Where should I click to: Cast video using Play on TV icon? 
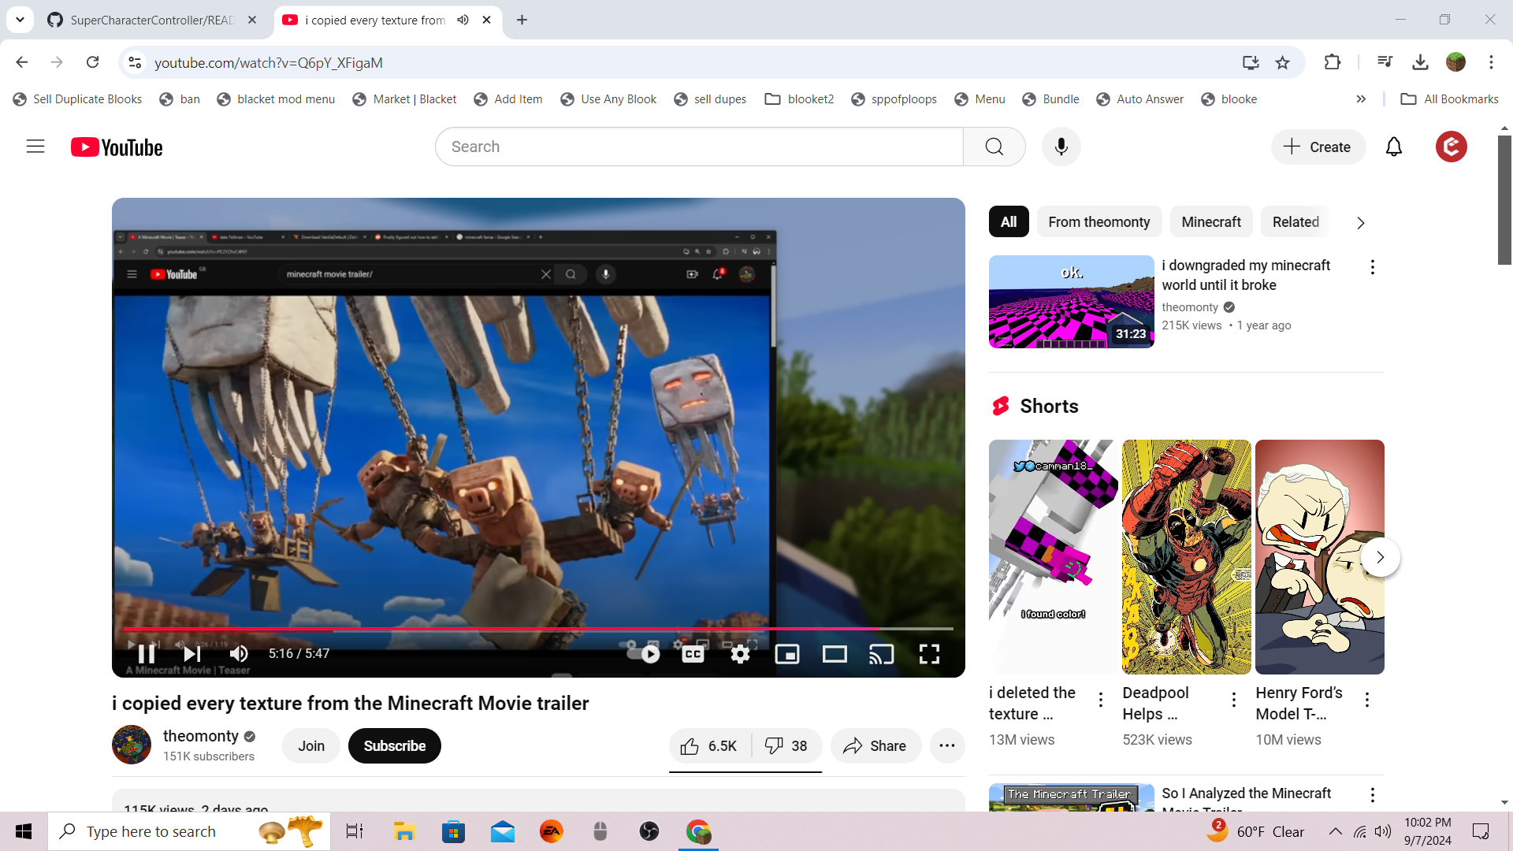(x=881, y=654)
